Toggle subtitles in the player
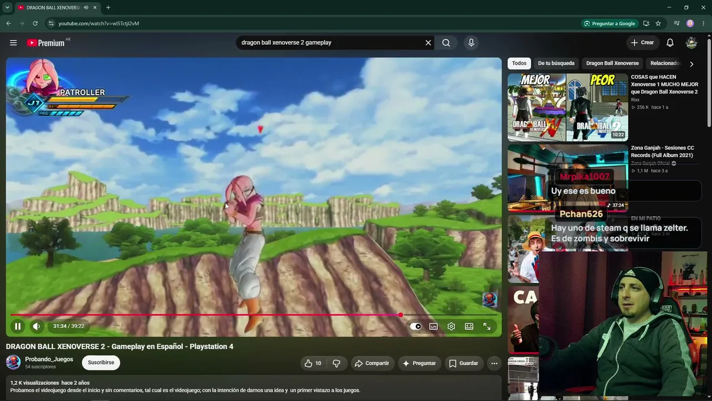Screen dimensions: 712x401 coord(433,326)
